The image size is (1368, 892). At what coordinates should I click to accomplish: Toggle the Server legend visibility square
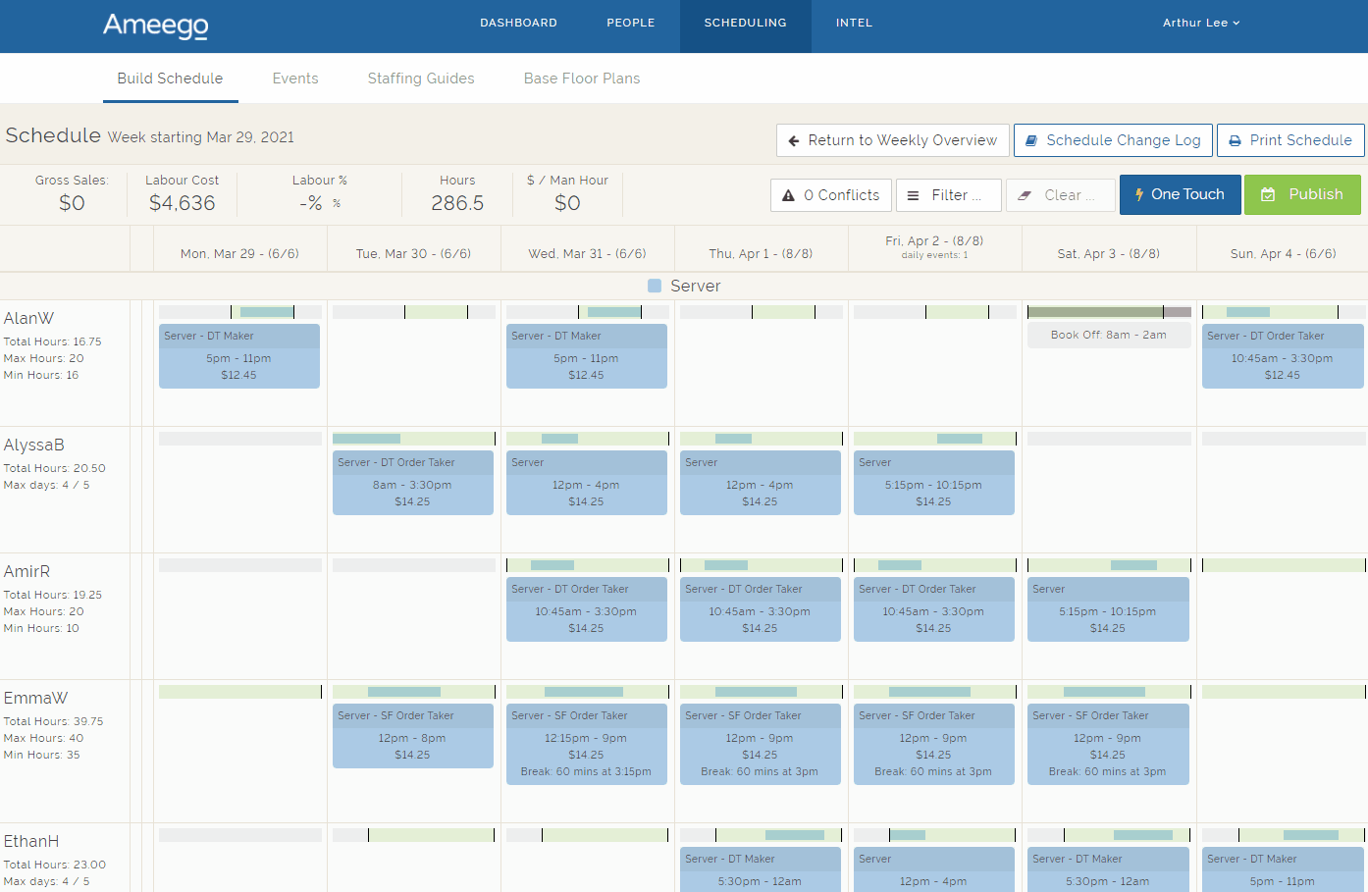tap(654, 286)
